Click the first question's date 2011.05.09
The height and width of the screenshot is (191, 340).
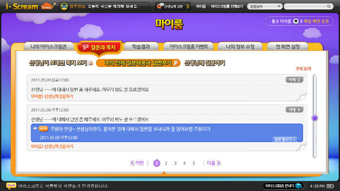pyautogui.click(x=50, y=80)
